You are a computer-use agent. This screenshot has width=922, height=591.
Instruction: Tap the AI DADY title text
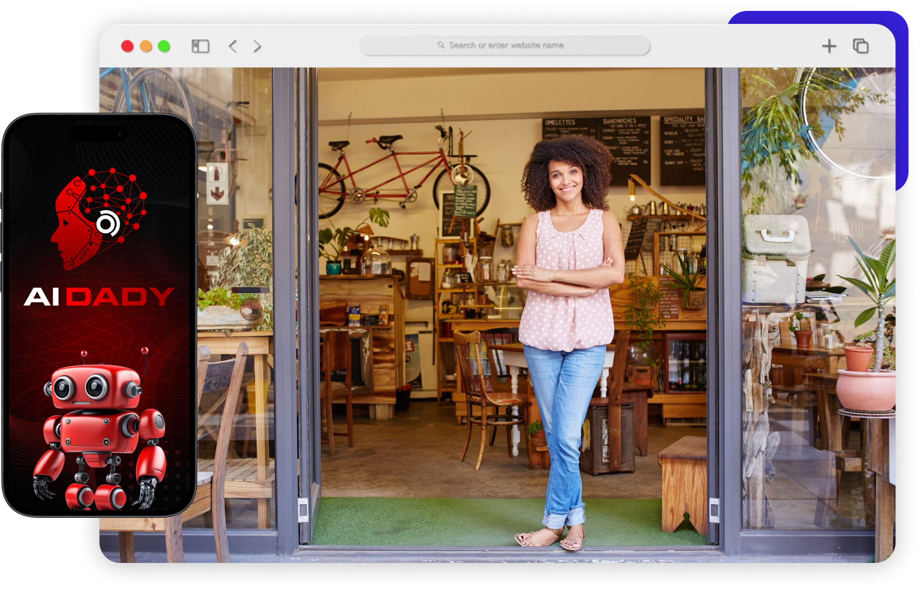99,297
